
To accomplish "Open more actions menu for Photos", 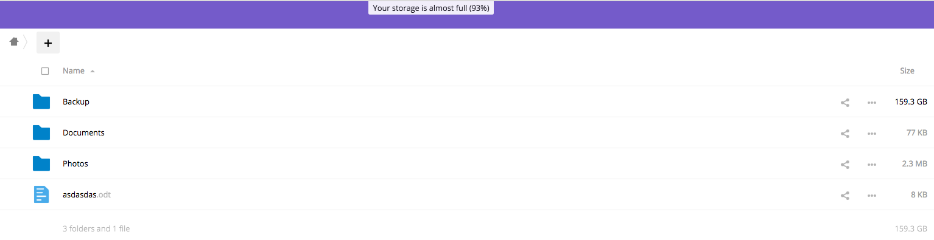I will point(872,164).
